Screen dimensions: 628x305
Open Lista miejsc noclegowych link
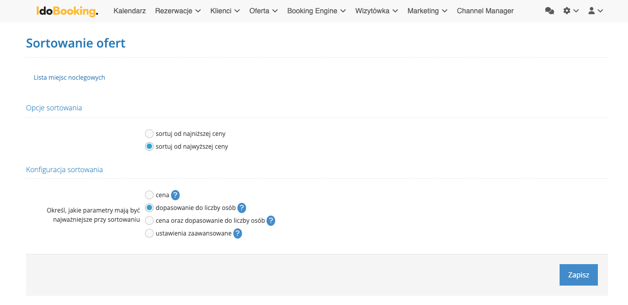tap(69, 78)
